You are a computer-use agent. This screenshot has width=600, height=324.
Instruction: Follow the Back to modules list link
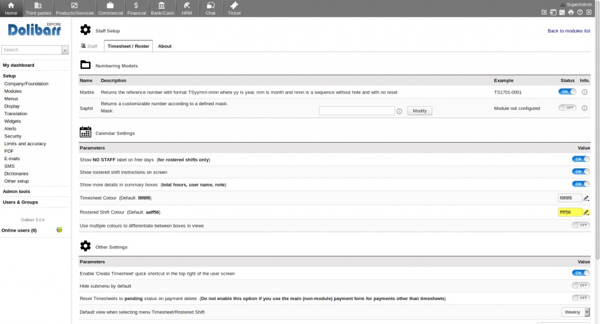click(x=568, y=31)
